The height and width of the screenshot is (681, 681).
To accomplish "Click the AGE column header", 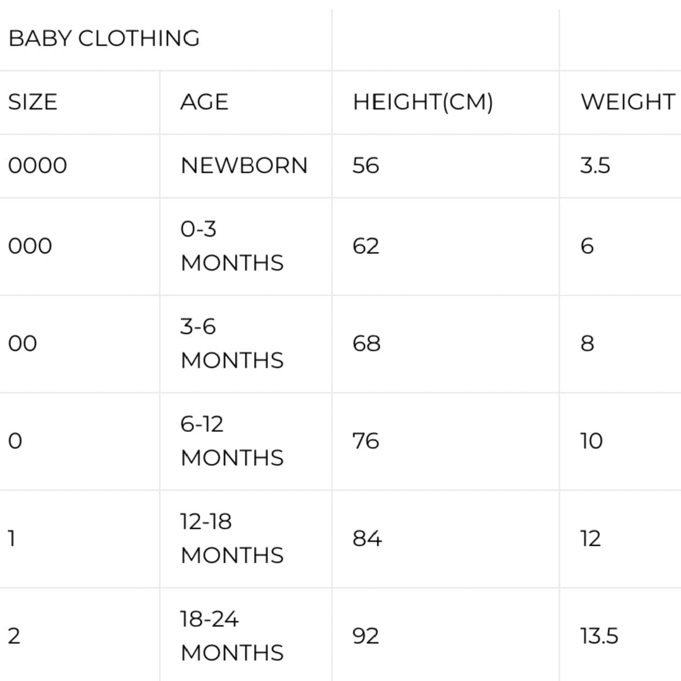I will click(204, 102).
